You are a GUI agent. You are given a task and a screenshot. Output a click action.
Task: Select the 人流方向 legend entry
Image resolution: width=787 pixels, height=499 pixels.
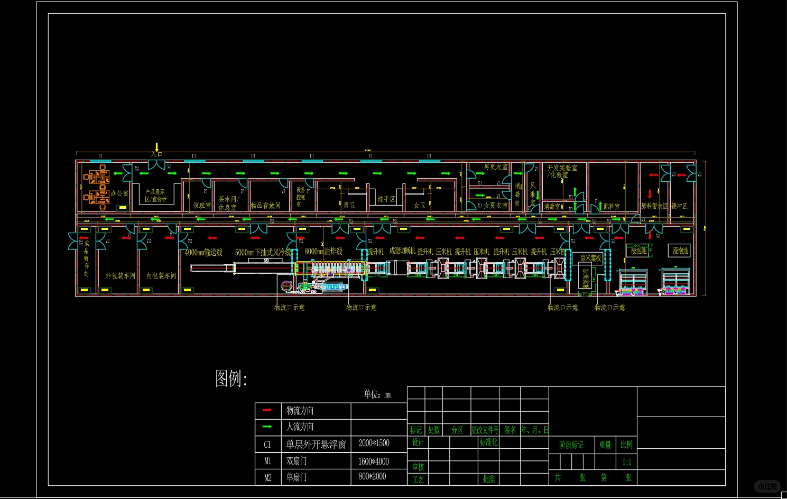pos(300,427)
